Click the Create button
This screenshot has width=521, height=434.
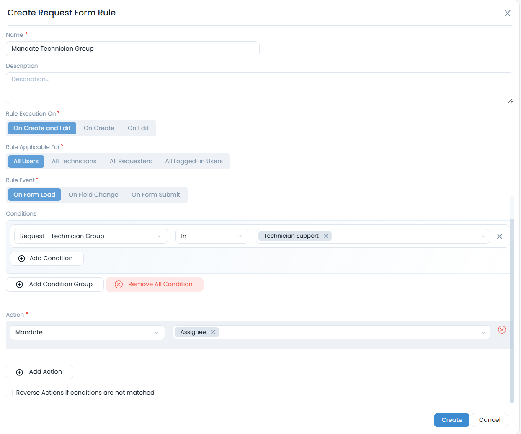[x=451, y=420]
